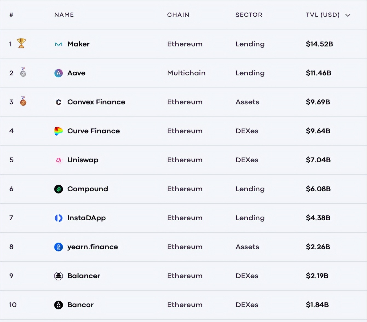The image size is (367, 322).
Task: Click the Aave logo icon
Action: (58, 73)
